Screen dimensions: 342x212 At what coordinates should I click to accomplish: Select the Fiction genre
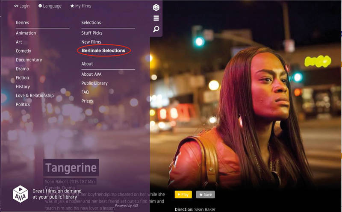(22, 78)
